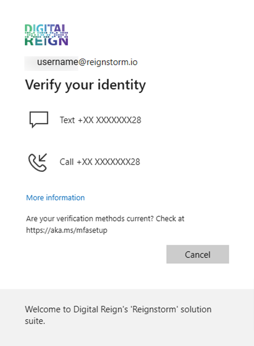The image size is (254, 346).
Task: Click the masked number beside Text
Action: [x=109, y=120]
